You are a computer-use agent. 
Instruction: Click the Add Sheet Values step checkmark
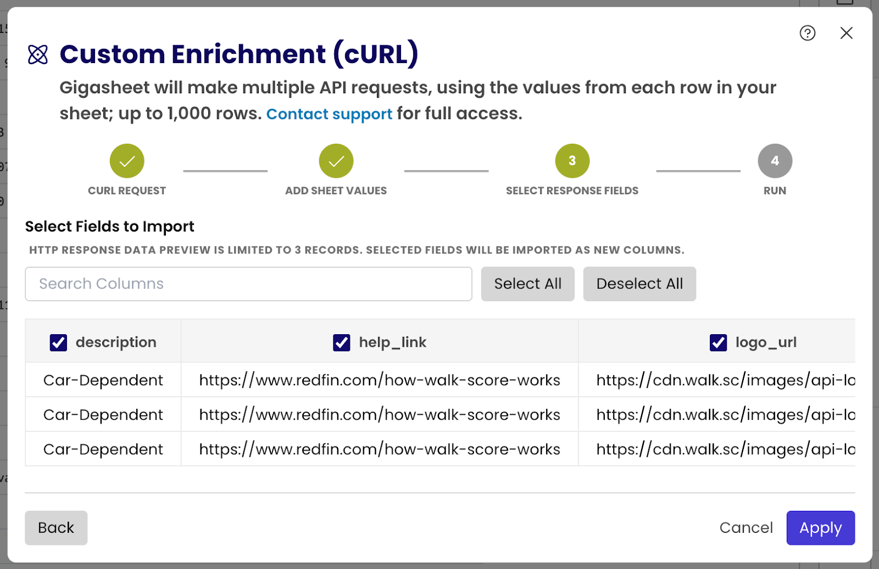(336, 161)
